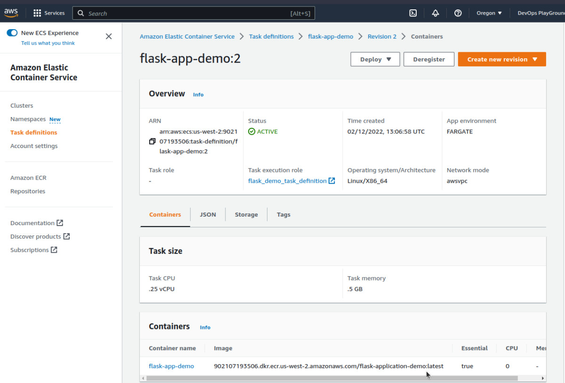Open the Documentation external link
The height and width of the screenshot is (383, 565).
pyautogui.click(x=36, y=223)
